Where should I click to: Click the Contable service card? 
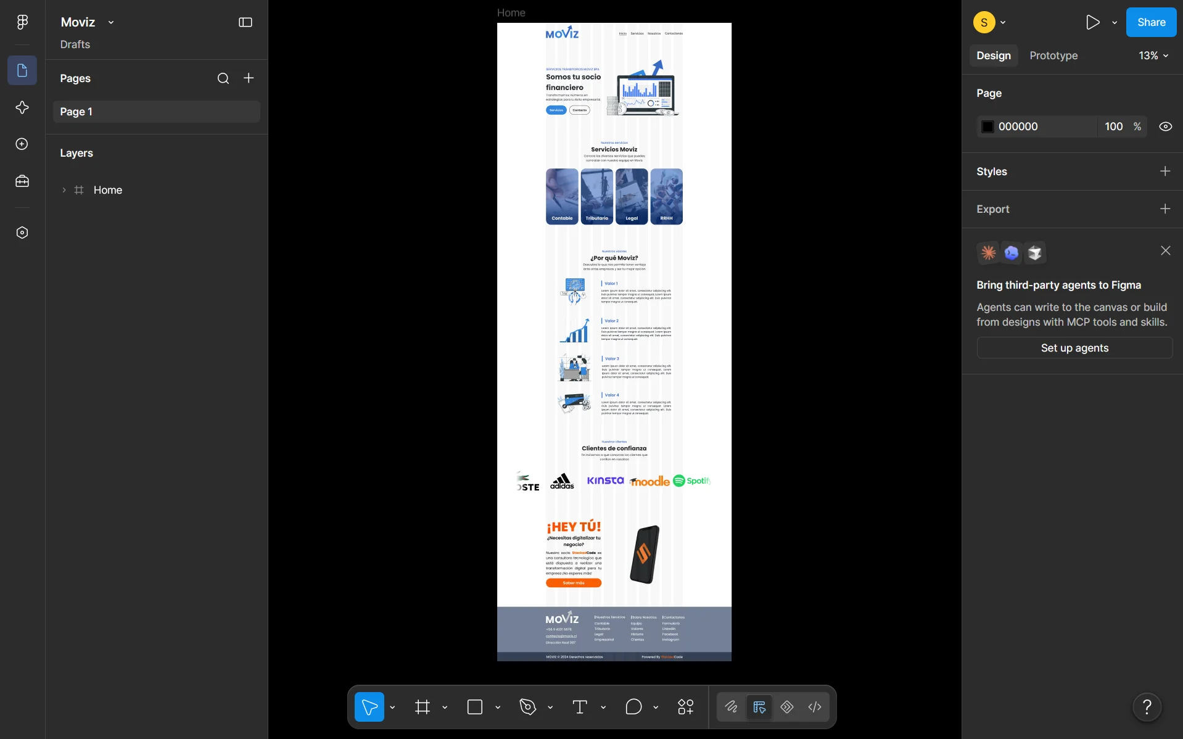(562, 196)
